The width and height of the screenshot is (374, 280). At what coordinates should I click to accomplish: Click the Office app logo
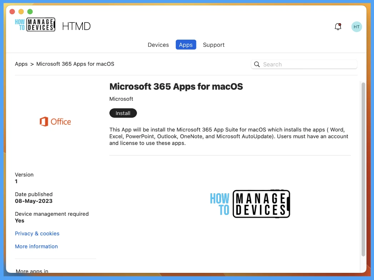tap(55, 122)
